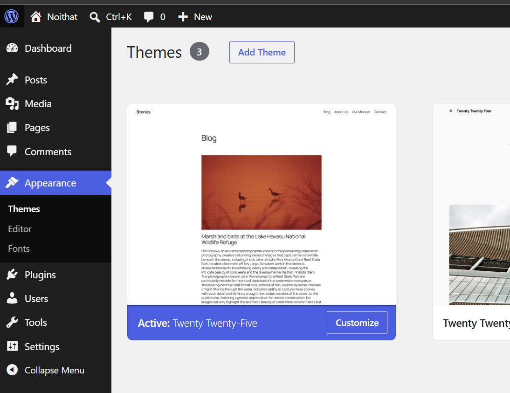
Task: Open the Themes submenu item
Action: (x=24, y=209)
